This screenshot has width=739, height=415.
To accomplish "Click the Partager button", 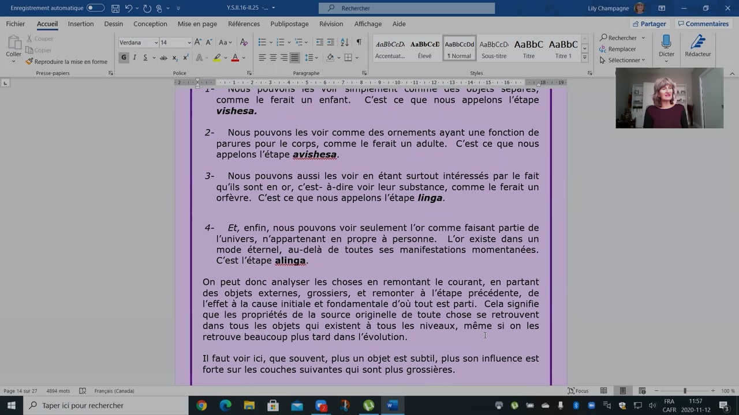I will [x=649, y=24].
